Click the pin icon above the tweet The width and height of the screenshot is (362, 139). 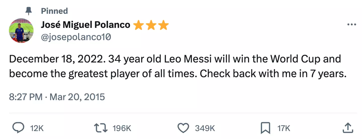[29, 11]
